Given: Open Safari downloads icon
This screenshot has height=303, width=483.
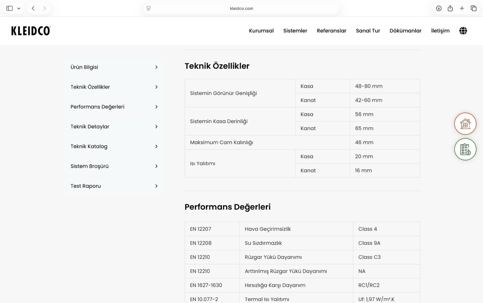Looking at the screenshot, I should pos(438,8).
